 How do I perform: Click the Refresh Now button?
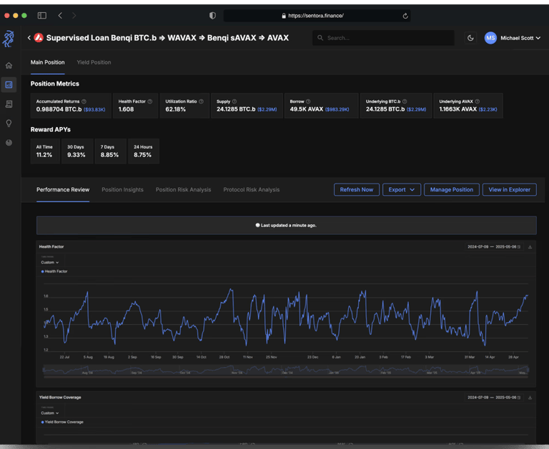356,190
